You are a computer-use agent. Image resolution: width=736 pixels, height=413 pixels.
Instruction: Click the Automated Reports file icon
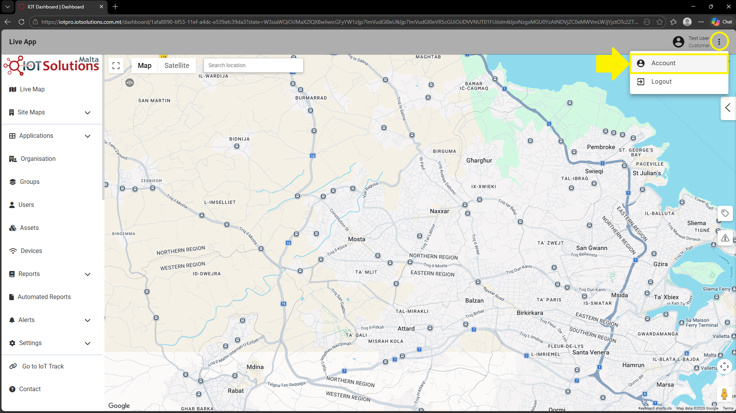[12, 297]
